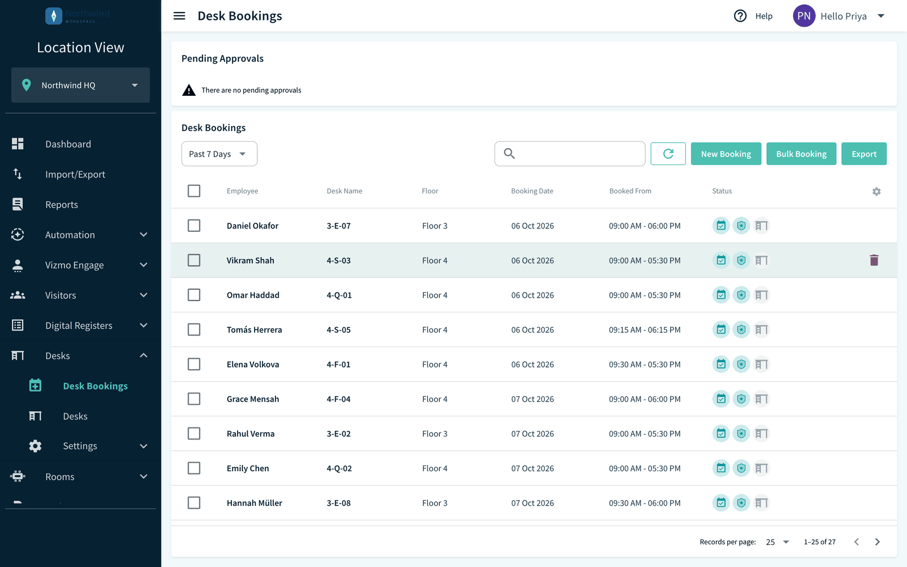Click the PN user avatar
This screenshot has width=907, height=567.
[x=804, y=16]
